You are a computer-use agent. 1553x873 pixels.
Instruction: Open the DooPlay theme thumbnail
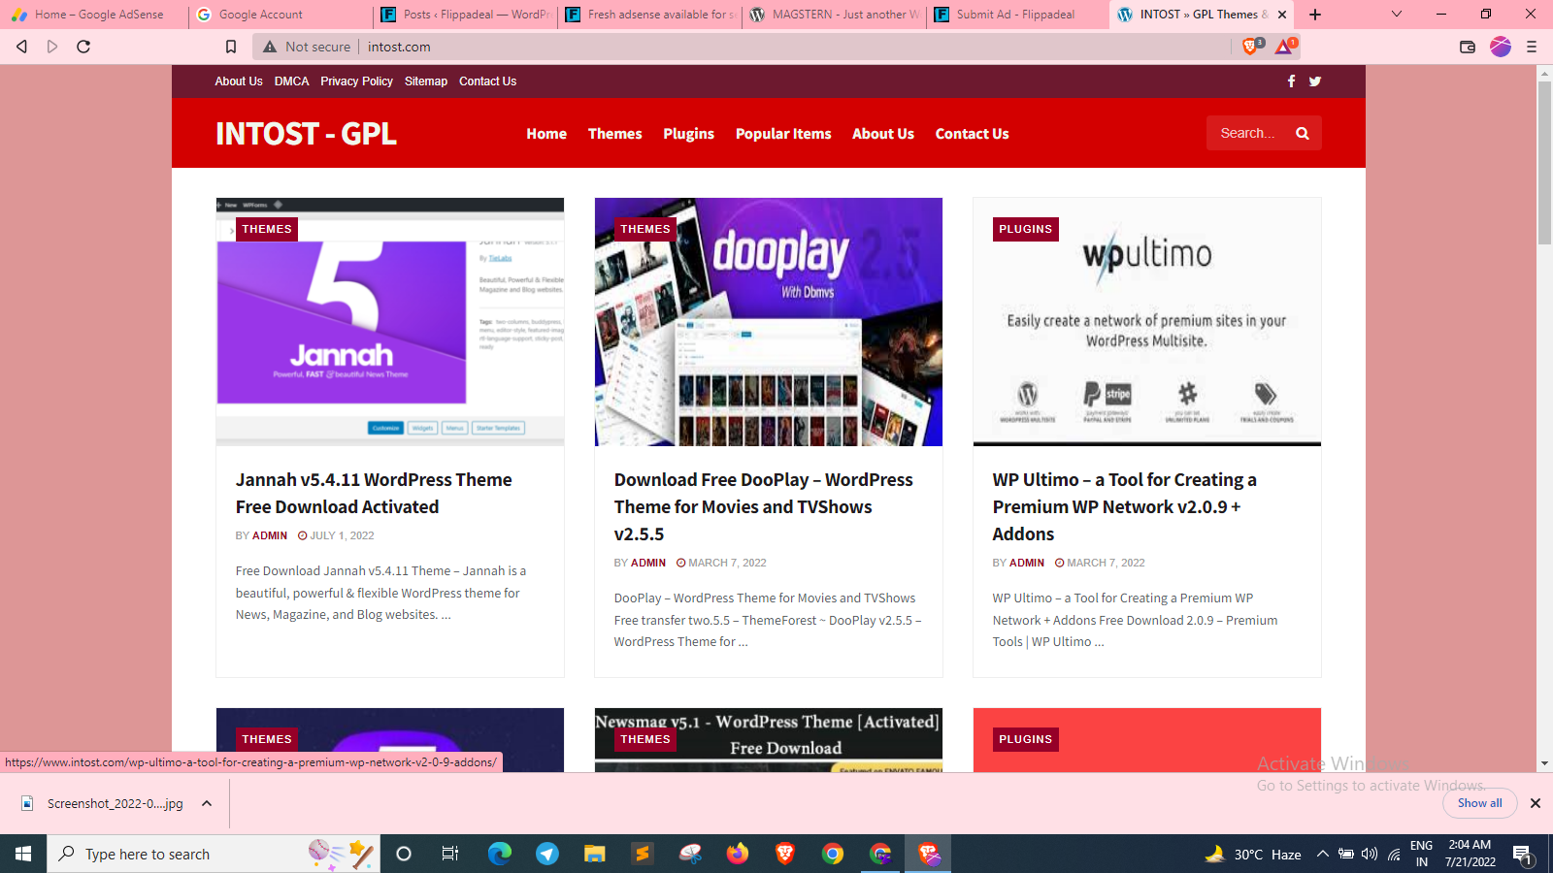click(769, 322)
